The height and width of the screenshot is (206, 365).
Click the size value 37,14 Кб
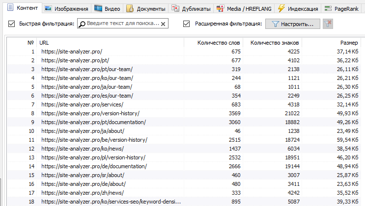coord(347,51)
